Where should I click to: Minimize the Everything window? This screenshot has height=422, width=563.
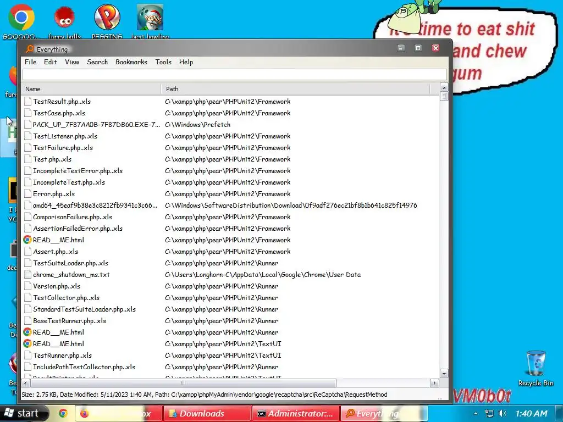click(401, 48)
